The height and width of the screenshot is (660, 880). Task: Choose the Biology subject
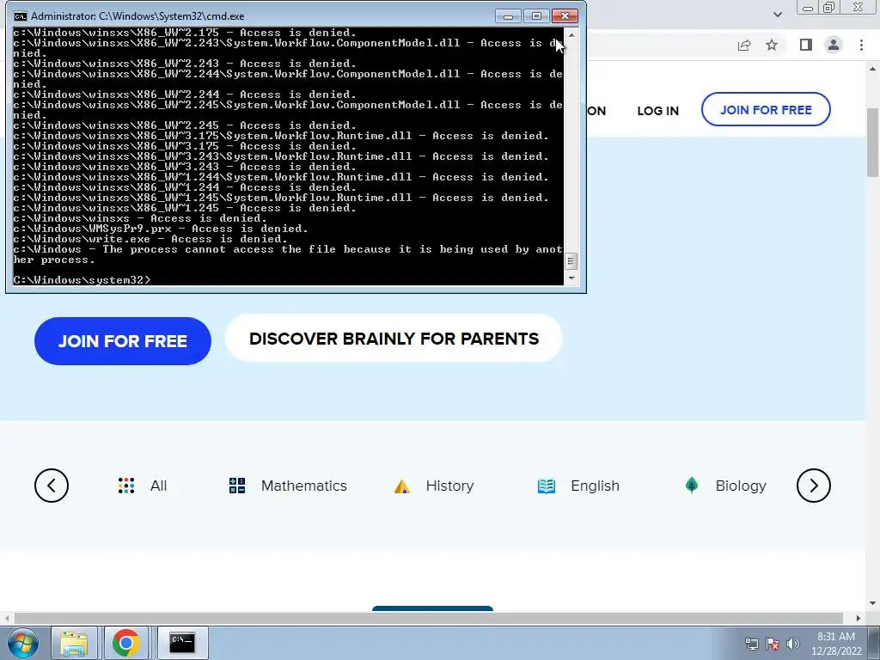click(x=740, y=486)
